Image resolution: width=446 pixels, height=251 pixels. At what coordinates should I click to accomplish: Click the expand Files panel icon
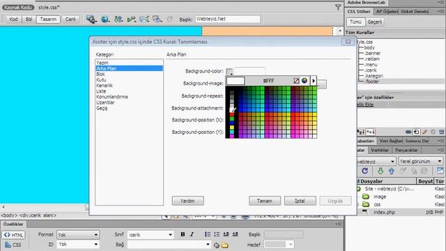pos(440,171)
